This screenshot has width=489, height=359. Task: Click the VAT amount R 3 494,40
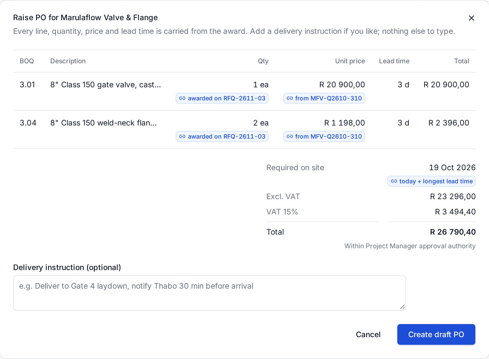tap(455, 212)
